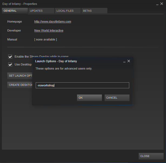Close the Launch Options dialog with X
The width and height of the screenshot is (166, 163).
[129, 61]
